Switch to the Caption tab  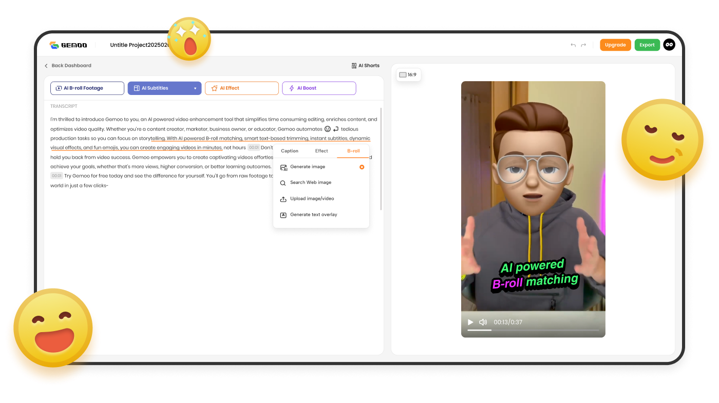pyautogui.click(x=290, y=151)
